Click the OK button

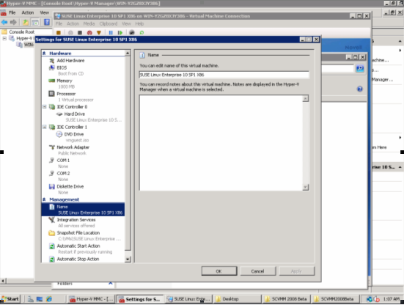pyautogui.click(x=219, y=271)
